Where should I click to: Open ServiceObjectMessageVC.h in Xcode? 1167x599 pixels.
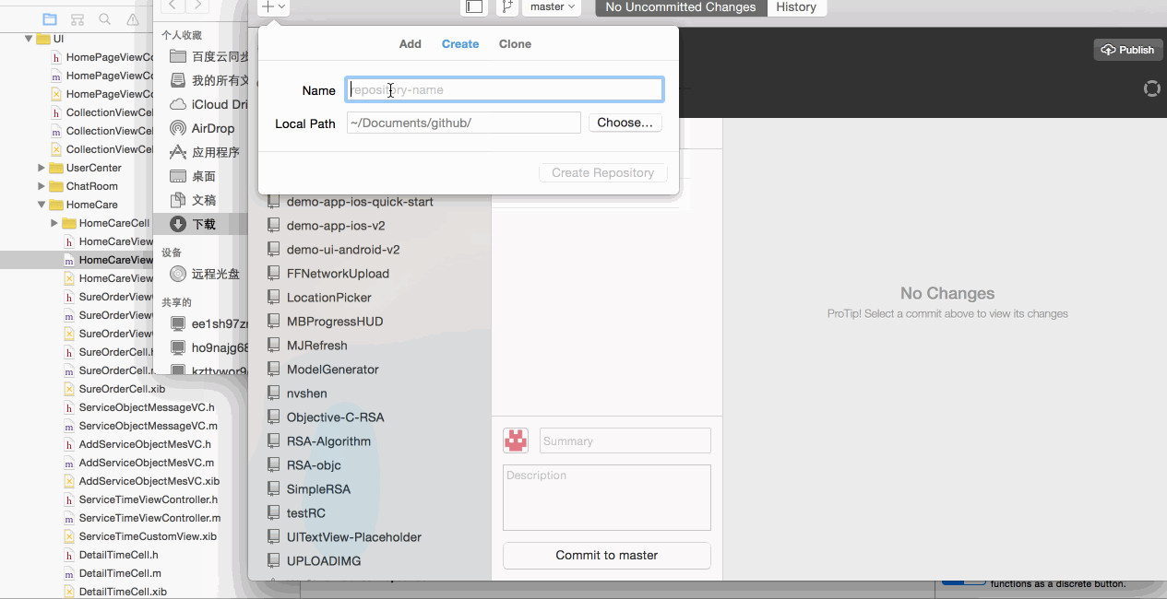(147, 407)
